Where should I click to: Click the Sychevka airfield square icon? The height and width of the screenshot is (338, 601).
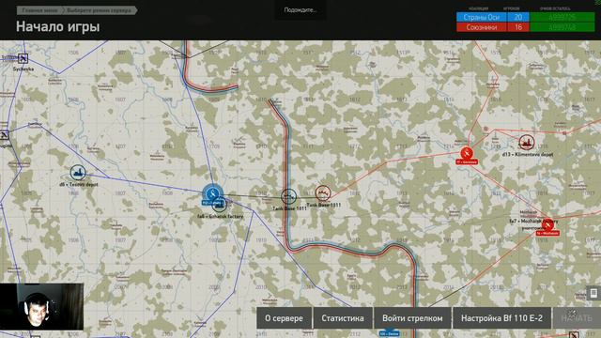click(23, 59)
